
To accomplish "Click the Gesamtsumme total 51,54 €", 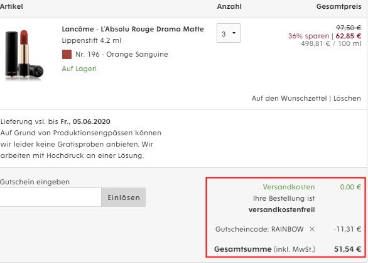I will (x=347, y=249).
